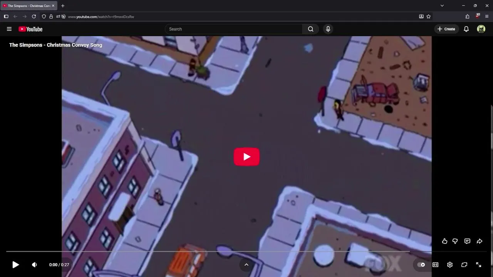Open the browser application menu

[487, 17]
